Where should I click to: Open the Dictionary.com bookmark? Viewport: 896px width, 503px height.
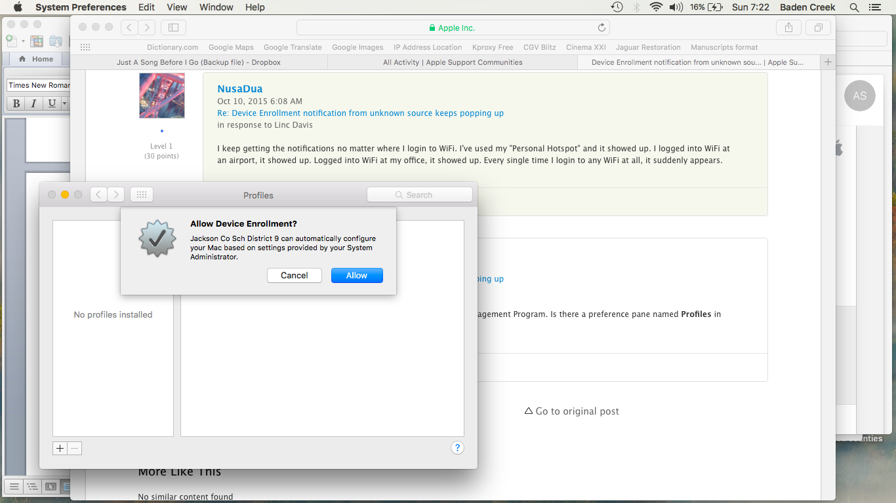click(173, 47)
